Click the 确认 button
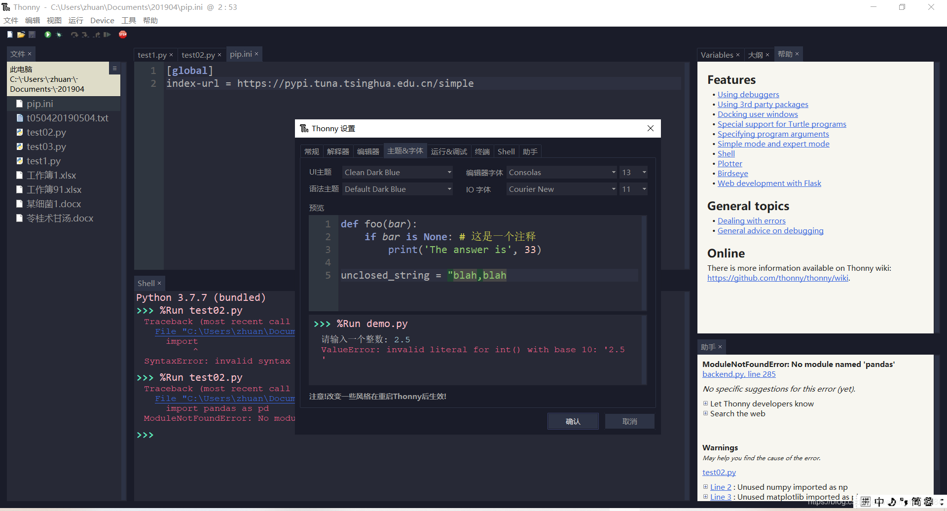Viewport: 947px width, 511px height. 573,421
